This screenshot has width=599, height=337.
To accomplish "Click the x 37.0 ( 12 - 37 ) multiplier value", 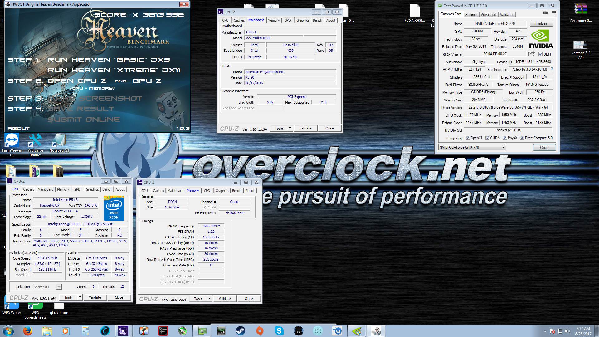I will point(48,264).
